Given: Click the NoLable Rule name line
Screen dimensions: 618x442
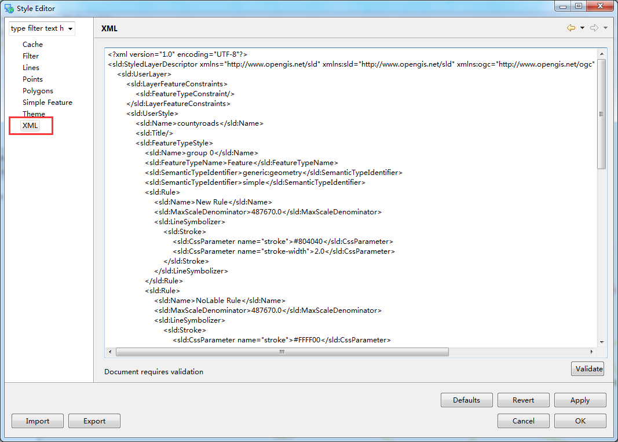Looking at the screenshot, I should click(x=220, y=301).
